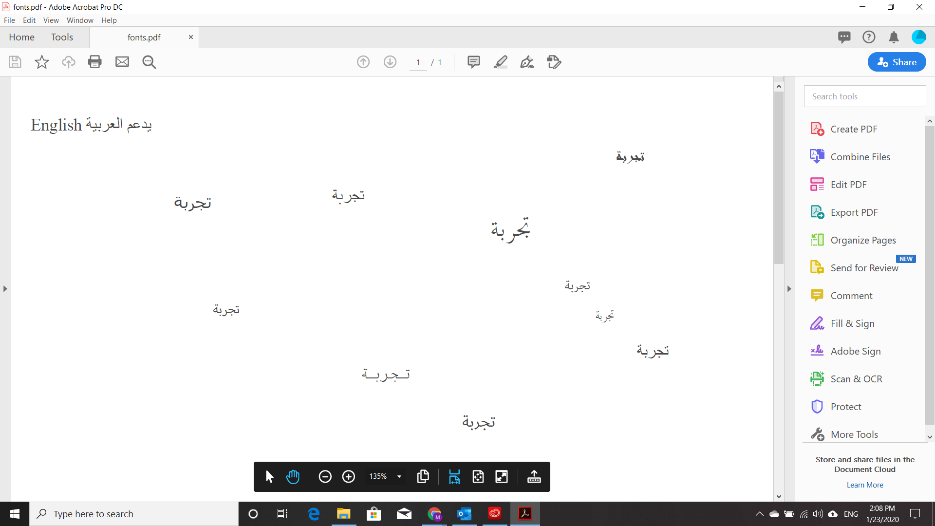Activate the selection arrow tool
This screenshot has width=935, height=526.
(269, 476)
